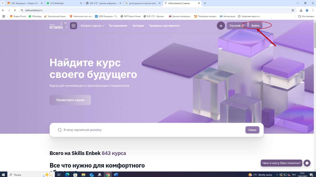Open the browser downloads icon

[x=301, y=10]
